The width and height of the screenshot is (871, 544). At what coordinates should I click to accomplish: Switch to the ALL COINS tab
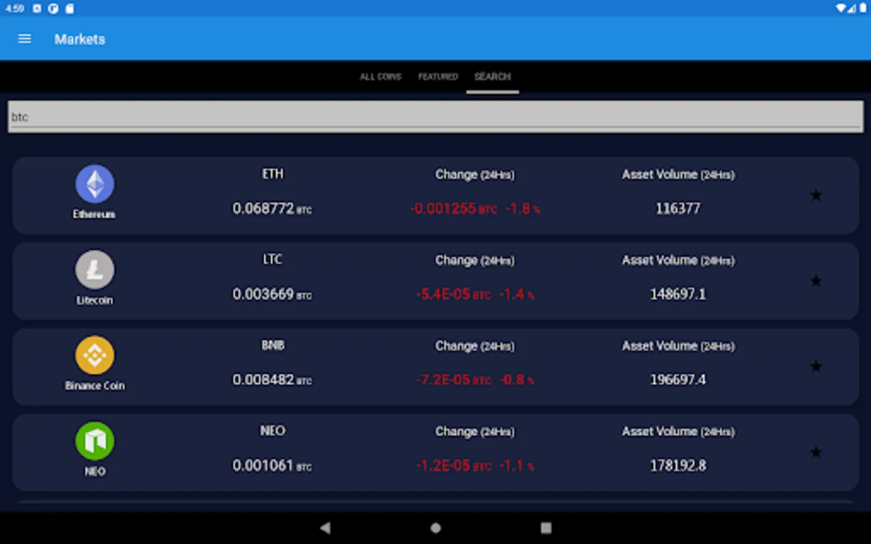point(380,77)
